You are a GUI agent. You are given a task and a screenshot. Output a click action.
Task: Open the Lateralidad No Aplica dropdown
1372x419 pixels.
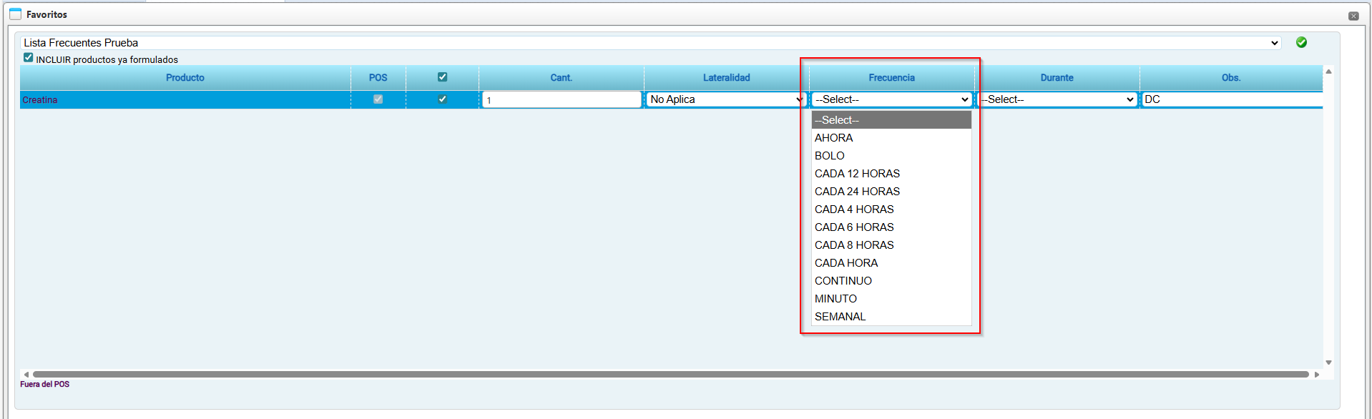point(725,99)
